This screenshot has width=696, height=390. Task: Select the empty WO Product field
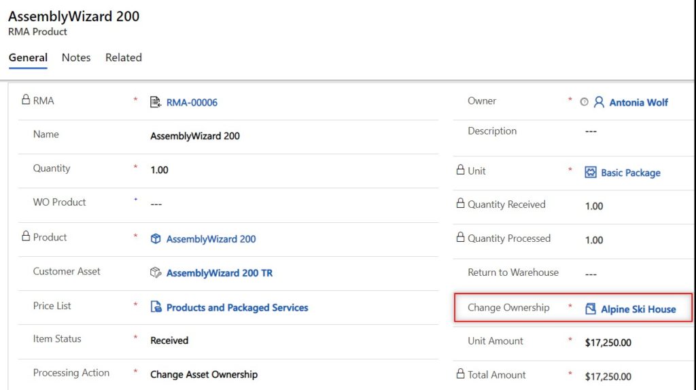156,204
